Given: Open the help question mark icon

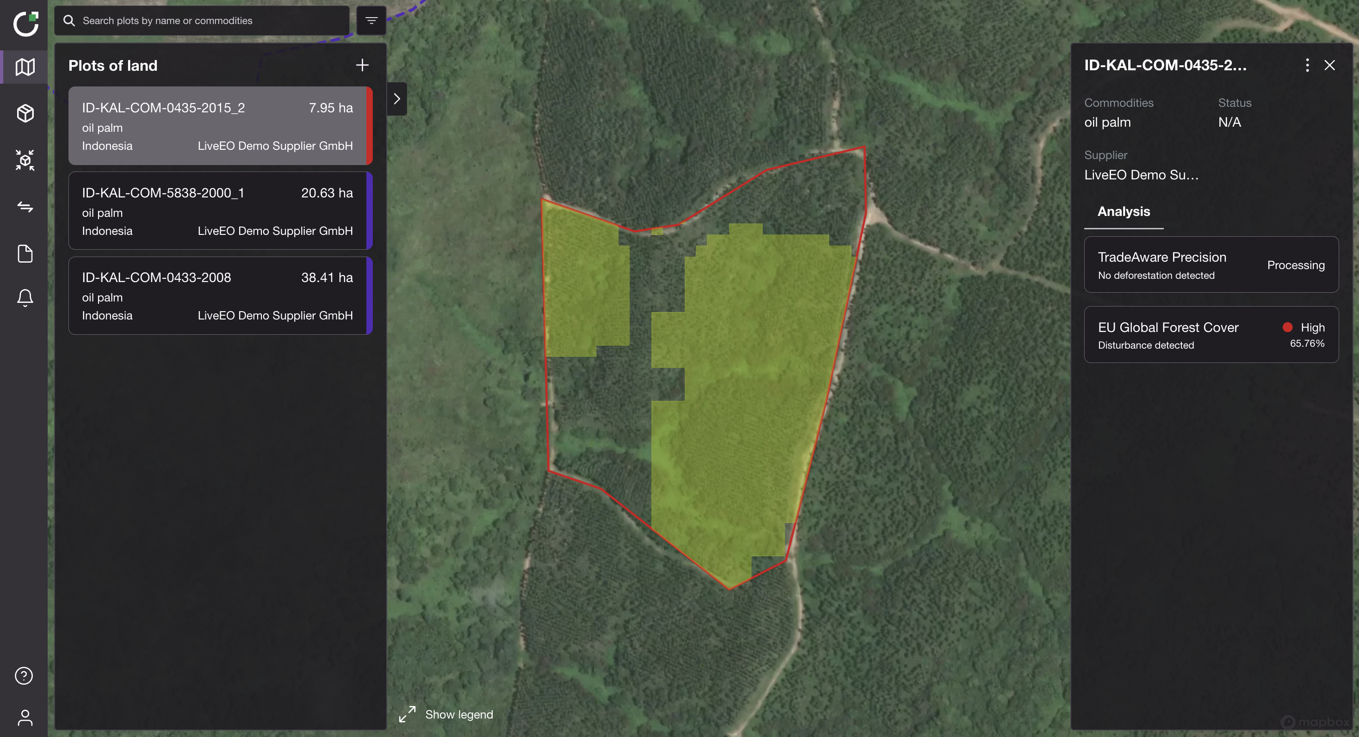Looking at the screenshot, I should tap(24, 676).
